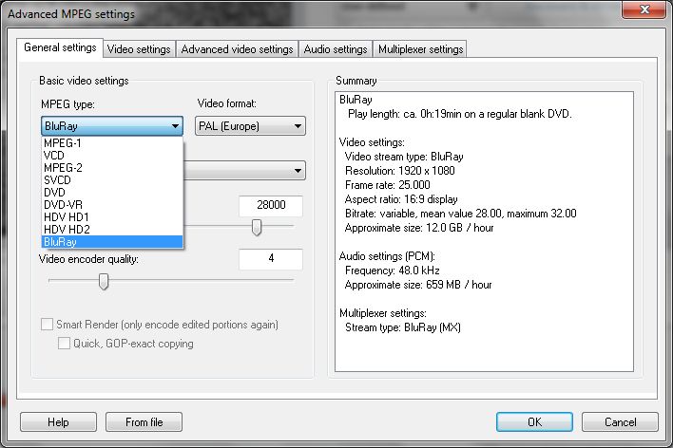This screenshot has width=673, height=448.
Task: Click the 'Stream type: BluRay (MX)' summary line
Action: click(x=403, y=327)
